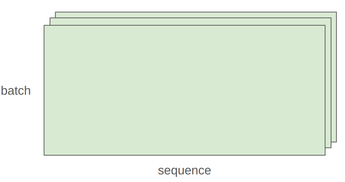The width and height of the screenshot is (345, 182).
Task: Click the rearmost rectangle's top-left corner
Action: point(55,12)
